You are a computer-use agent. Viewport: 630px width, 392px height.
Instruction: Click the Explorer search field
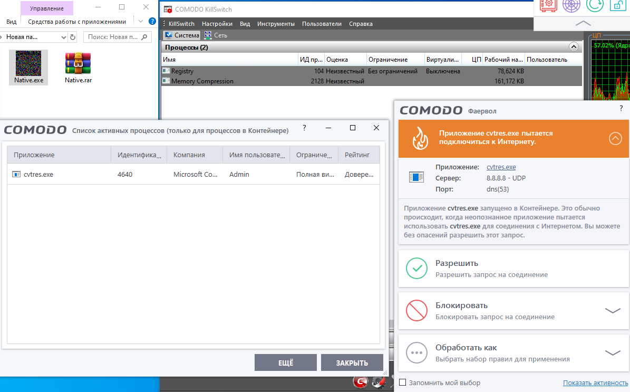(118, 36)
